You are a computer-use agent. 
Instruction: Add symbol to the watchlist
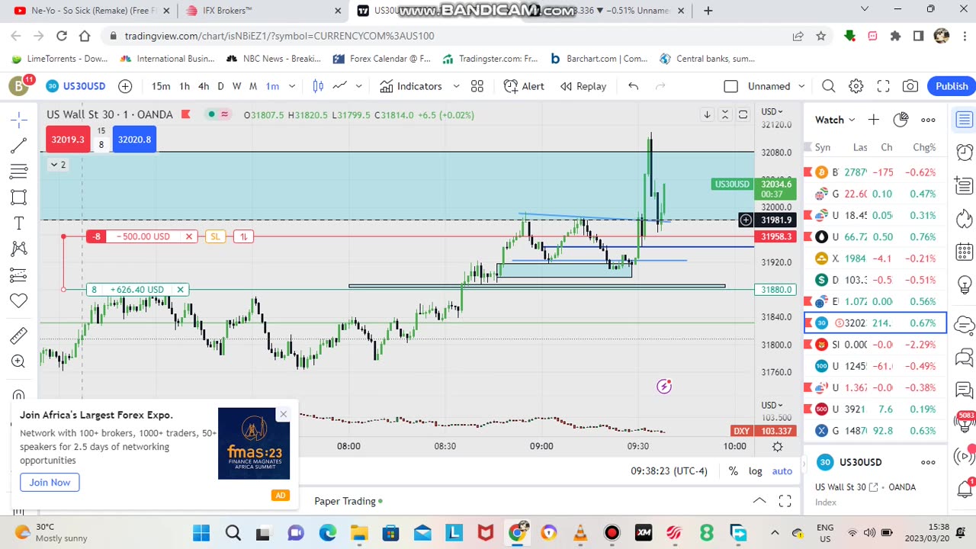(x=873, y=120)
